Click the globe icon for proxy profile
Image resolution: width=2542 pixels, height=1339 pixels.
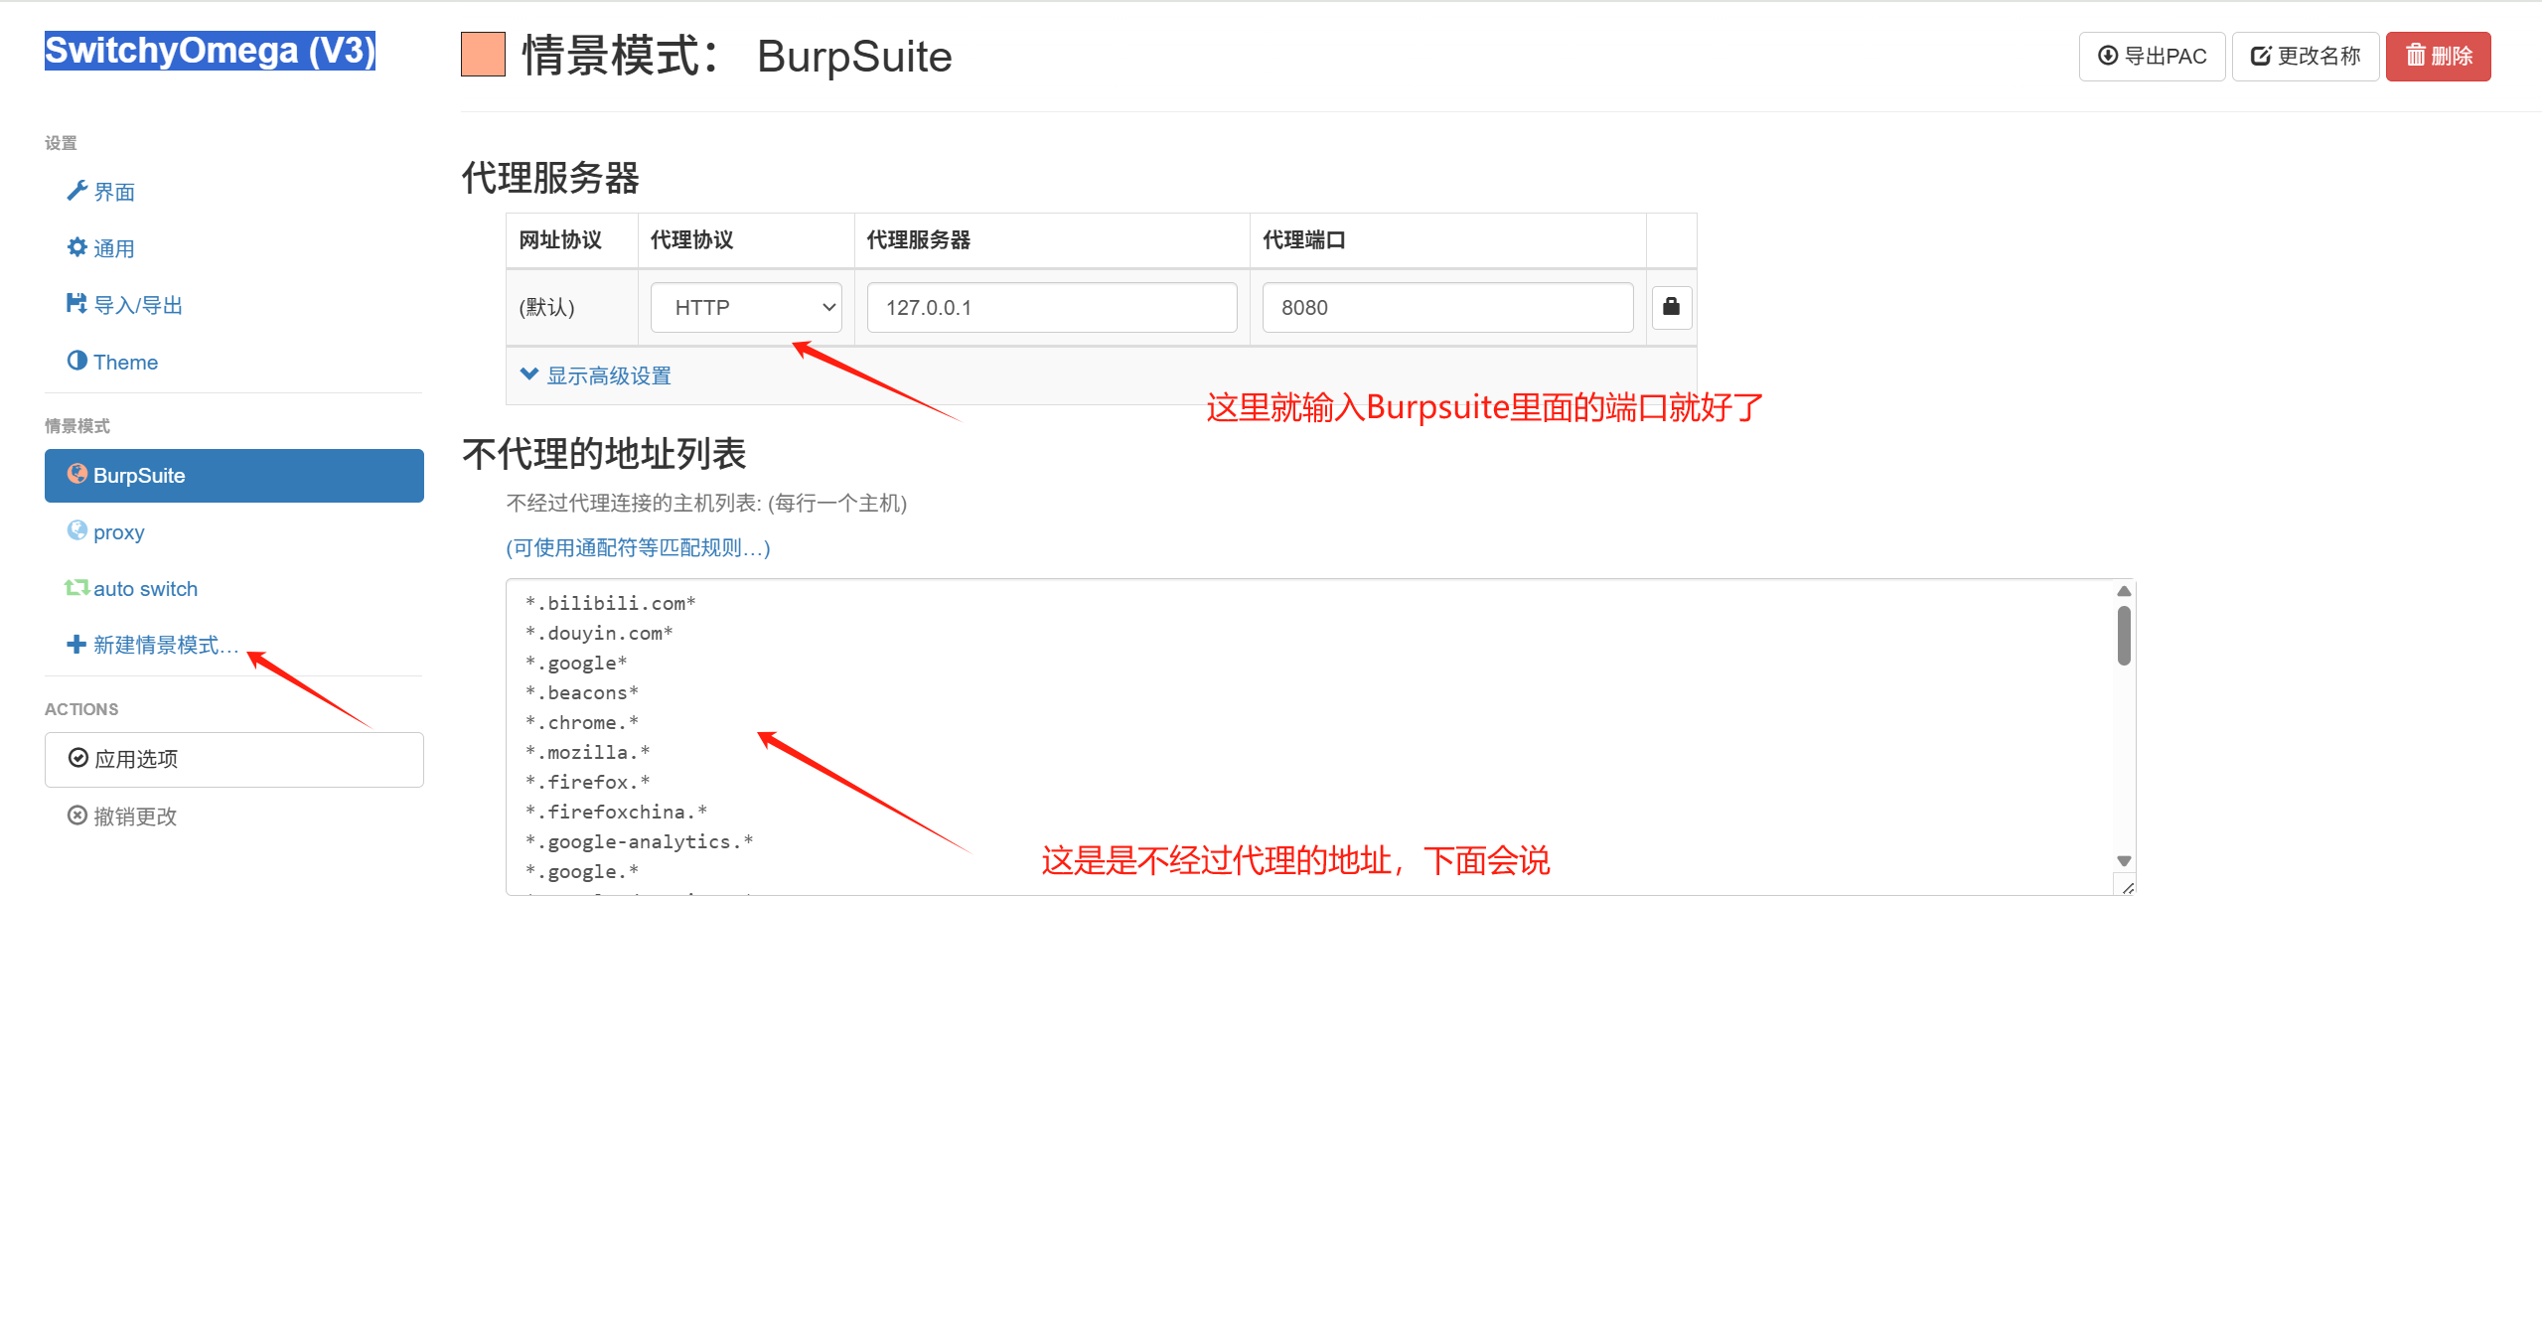point(76,530)
